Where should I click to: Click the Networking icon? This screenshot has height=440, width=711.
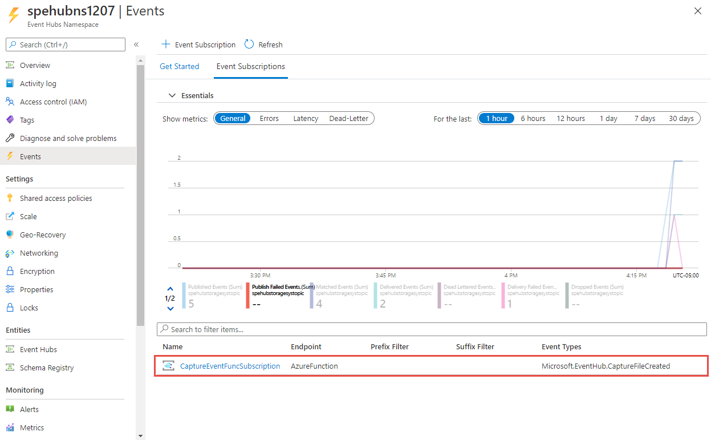pos(10,253)
